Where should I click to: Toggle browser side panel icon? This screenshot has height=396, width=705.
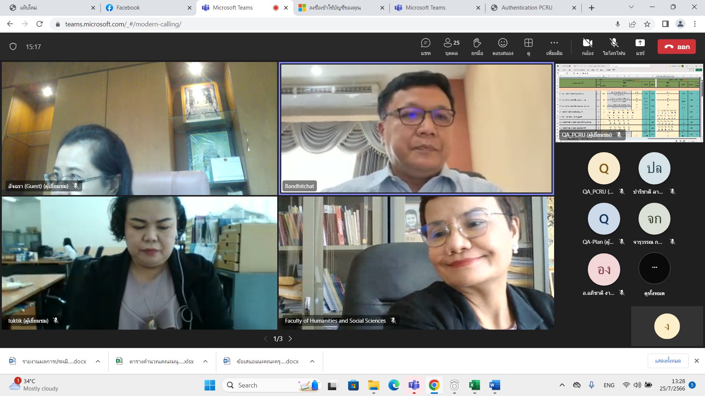click(665, 24)
